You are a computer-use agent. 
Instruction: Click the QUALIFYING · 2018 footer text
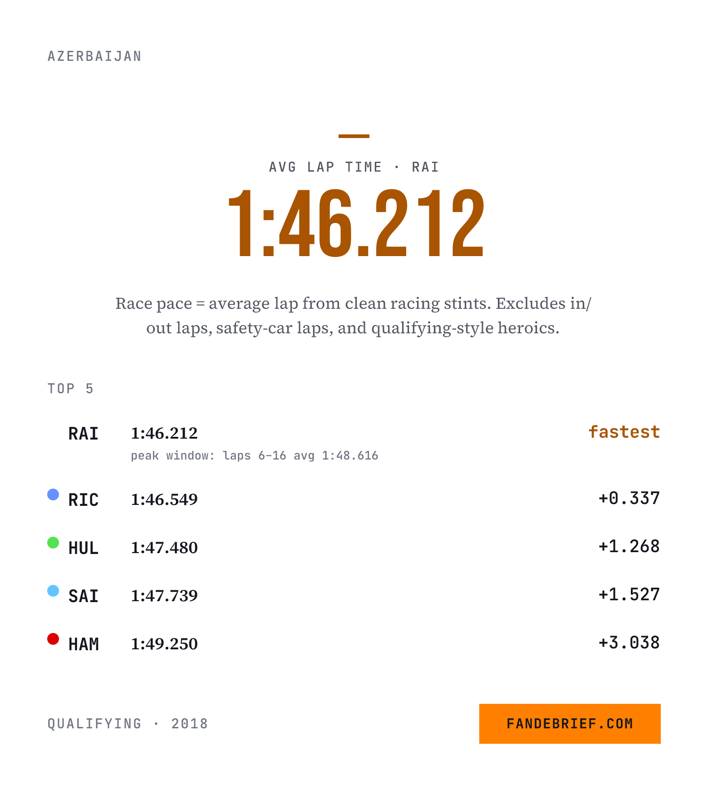(x=128, y=723)
